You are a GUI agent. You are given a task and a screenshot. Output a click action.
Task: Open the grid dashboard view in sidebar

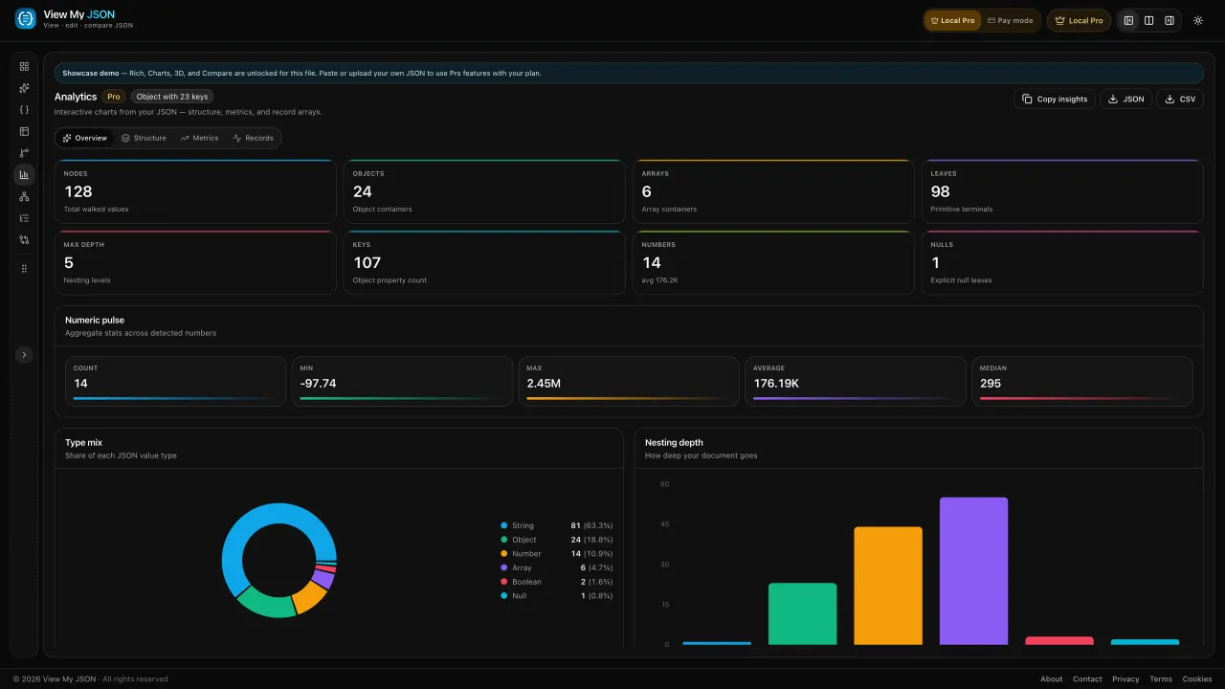pos(24,66)
